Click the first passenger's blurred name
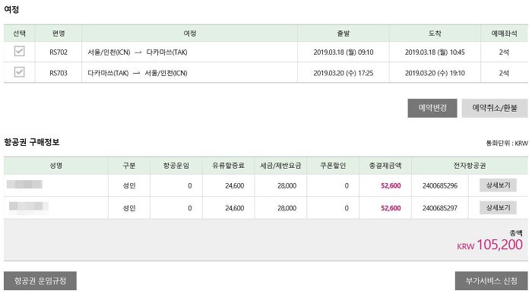532x294 pixels. (24, 184)
